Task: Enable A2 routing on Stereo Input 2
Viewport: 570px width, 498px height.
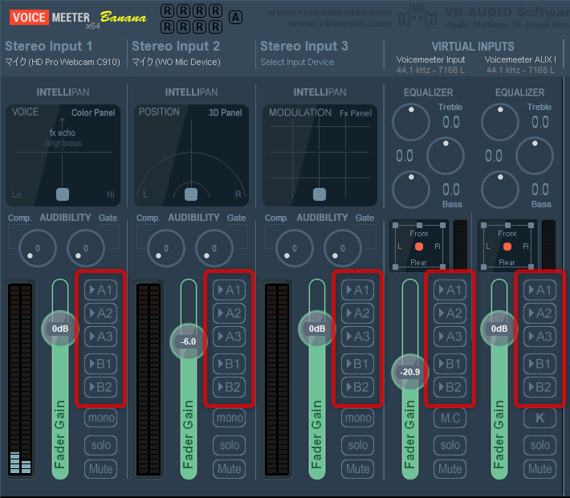Action: click(x=229, y=313)
